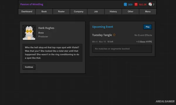
Task: Select the Job tab
Action: [96, 12]
